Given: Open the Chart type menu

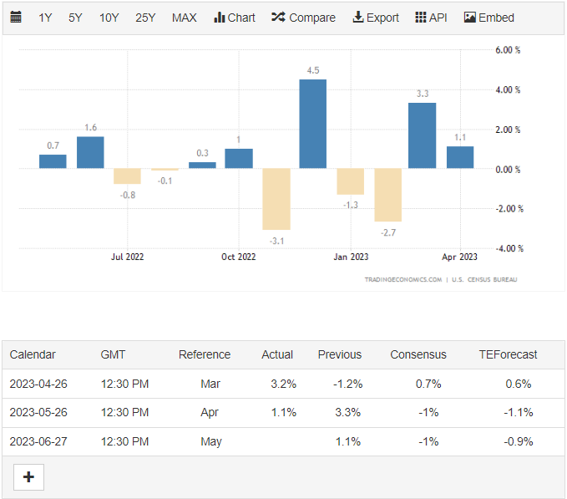Looking at the screenshot, I should point(235,18).
